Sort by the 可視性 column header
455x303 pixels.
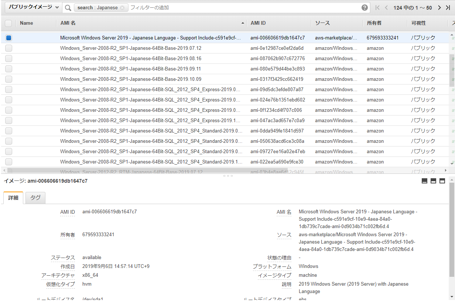pos(419,23)
